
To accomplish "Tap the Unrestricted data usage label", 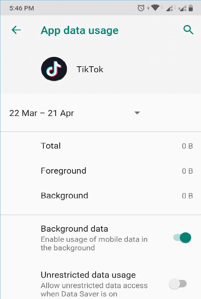I will (x=88, y=275).
